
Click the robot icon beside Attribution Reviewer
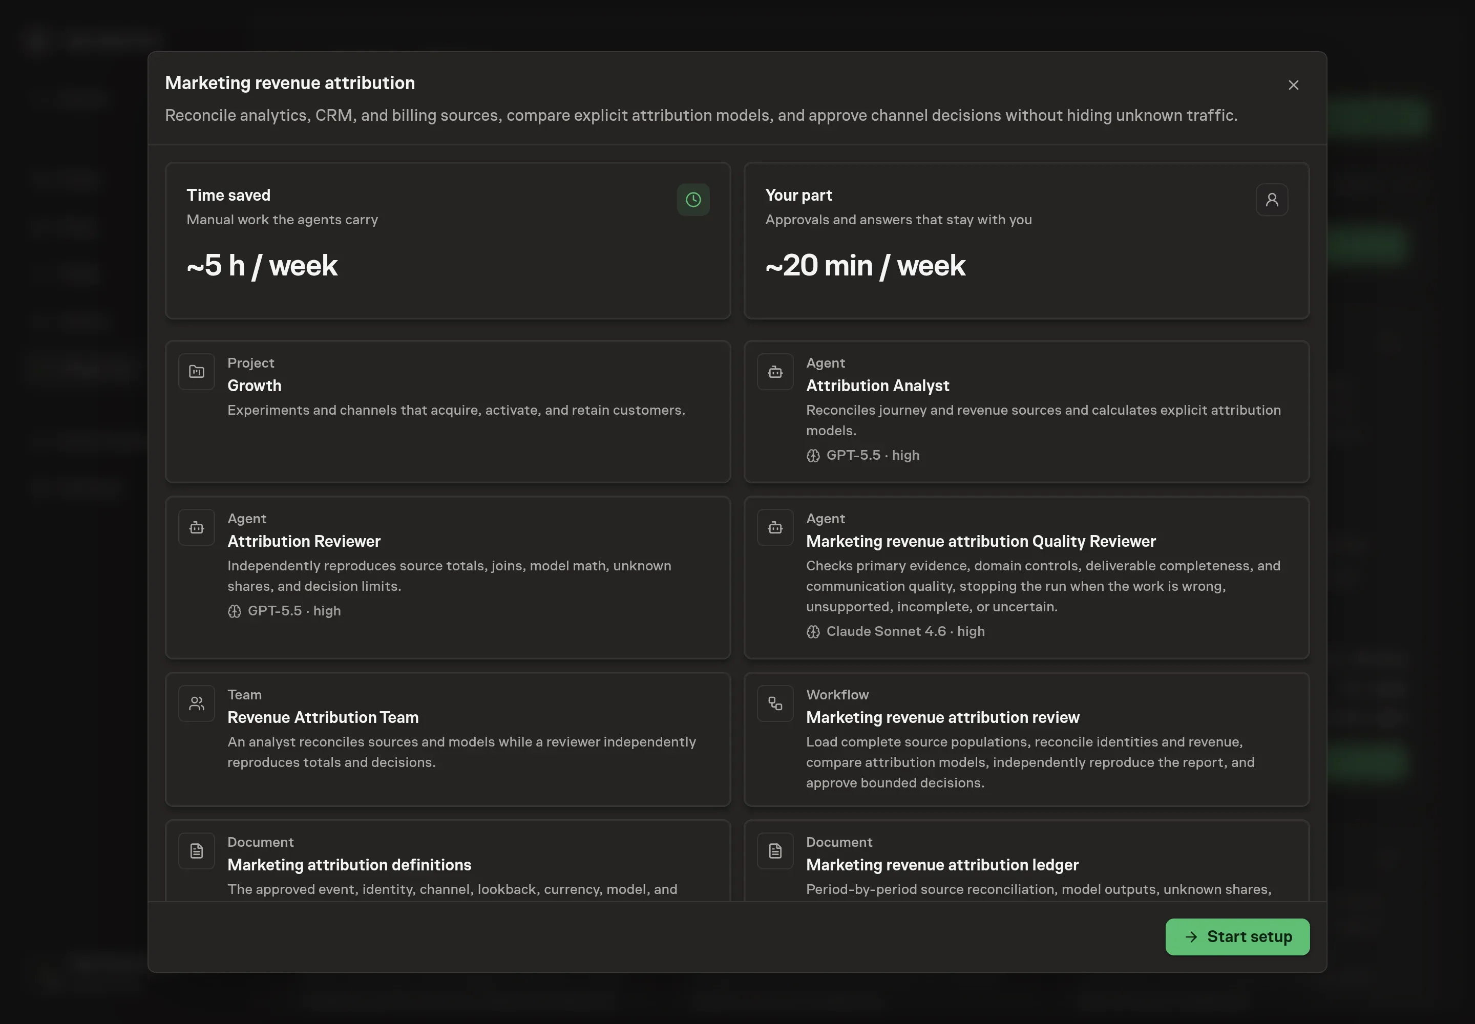click(196, 527)
